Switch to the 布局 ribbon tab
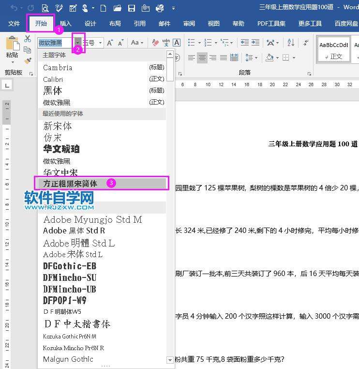359x369 pixels. tap(115, 24)
